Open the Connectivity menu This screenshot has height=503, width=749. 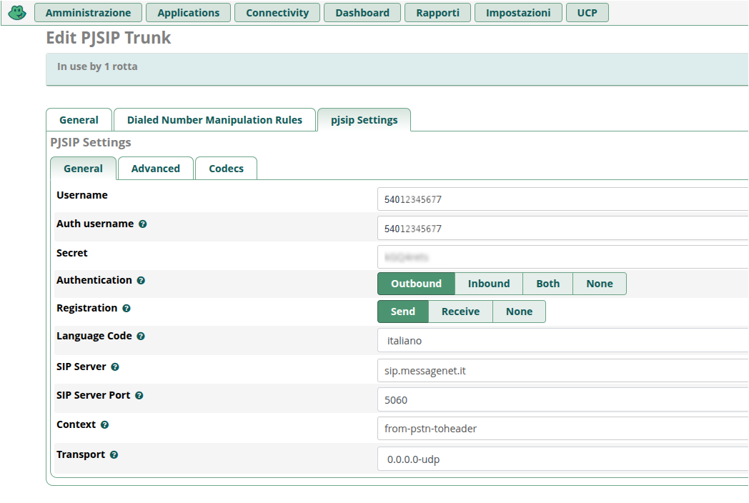coord(277,13)
